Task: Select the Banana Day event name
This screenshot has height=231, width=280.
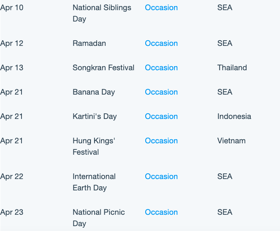Action: pos(94,92)
